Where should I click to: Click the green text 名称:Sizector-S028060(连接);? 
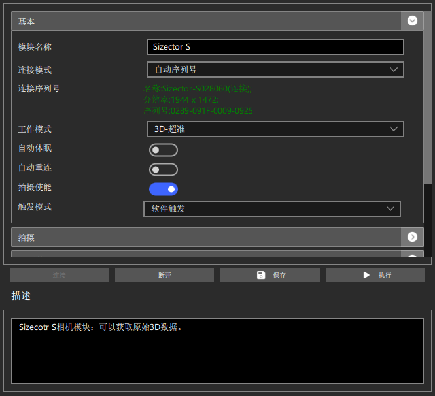198,89
